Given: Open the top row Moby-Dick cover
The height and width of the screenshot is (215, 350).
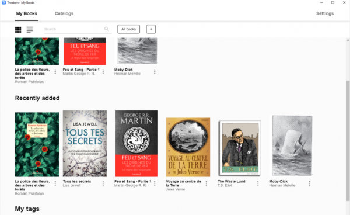Looking at the screenshot, I should 137,51.
